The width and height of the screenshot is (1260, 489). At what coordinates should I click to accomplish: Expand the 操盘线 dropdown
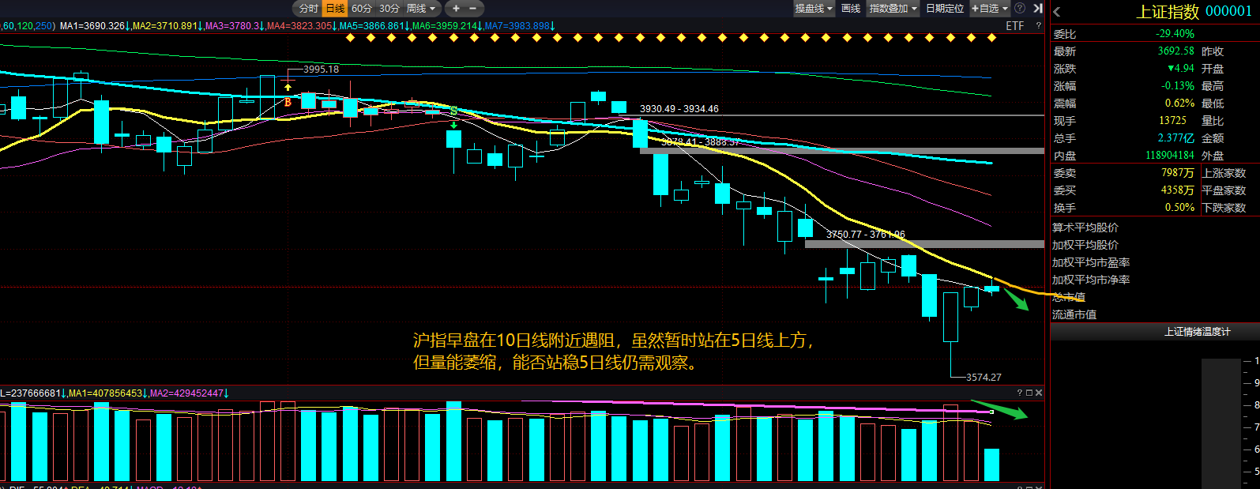tap(814, 9)
